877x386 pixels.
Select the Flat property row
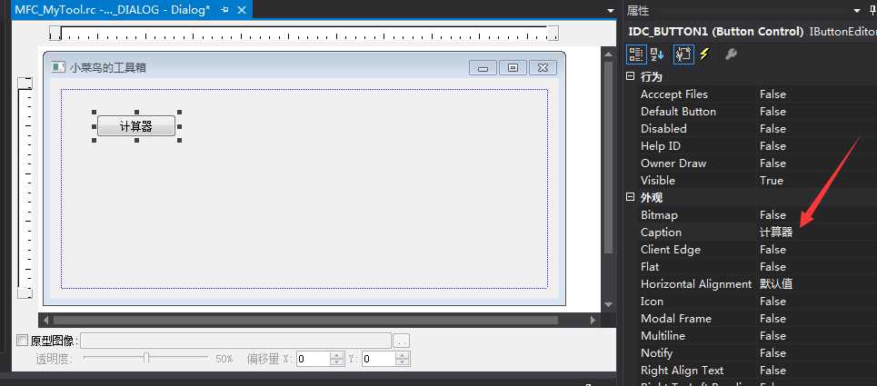(751, 267)
